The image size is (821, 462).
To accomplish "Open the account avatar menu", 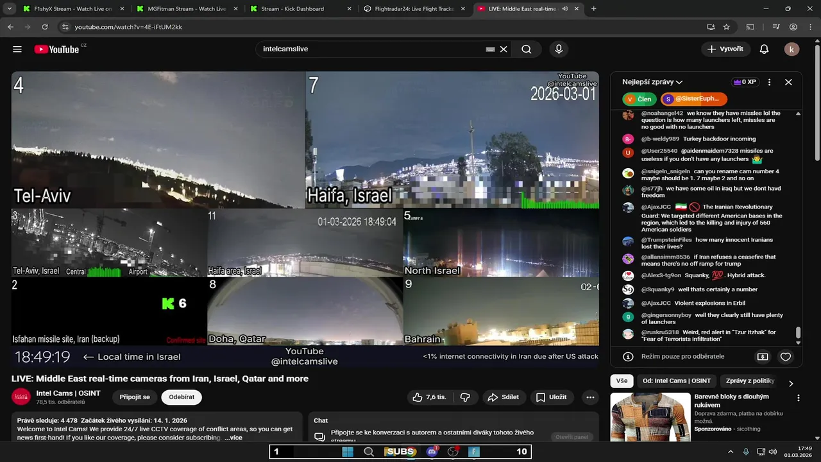I will [791, 49].
